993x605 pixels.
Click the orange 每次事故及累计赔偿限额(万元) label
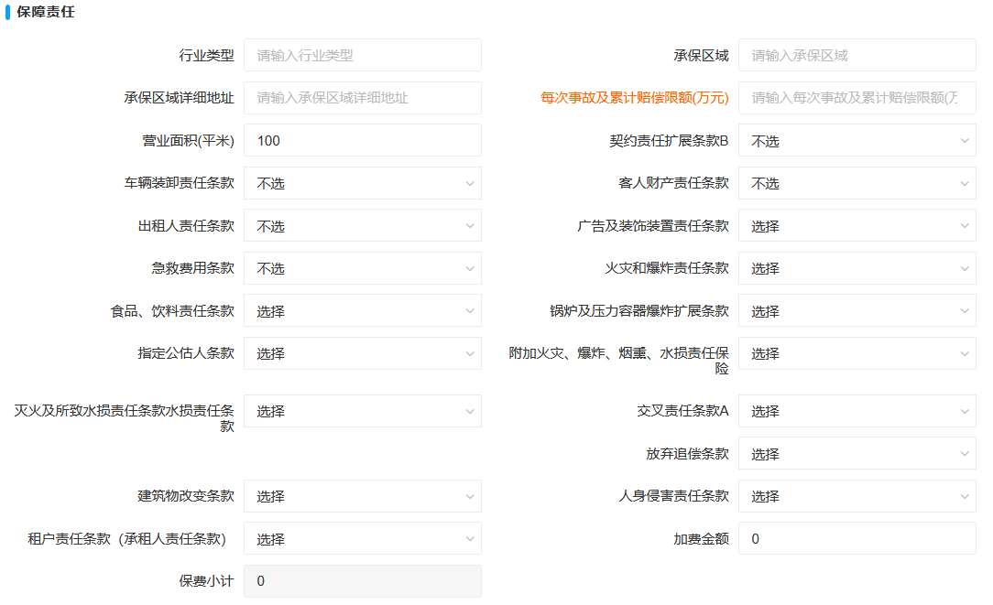click(x=635, y=97)
